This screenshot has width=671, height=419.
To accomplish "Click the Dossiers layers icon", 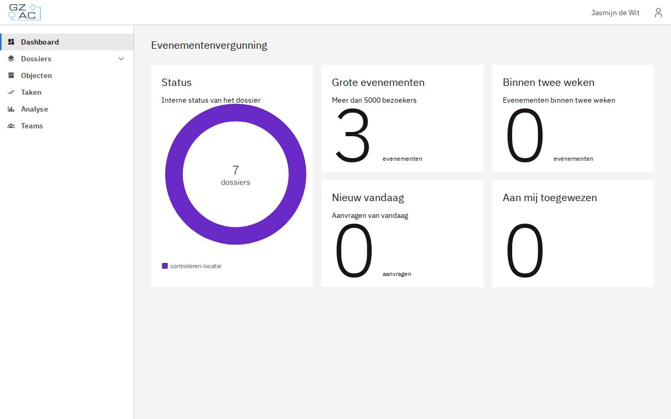I will coord(11,59).
